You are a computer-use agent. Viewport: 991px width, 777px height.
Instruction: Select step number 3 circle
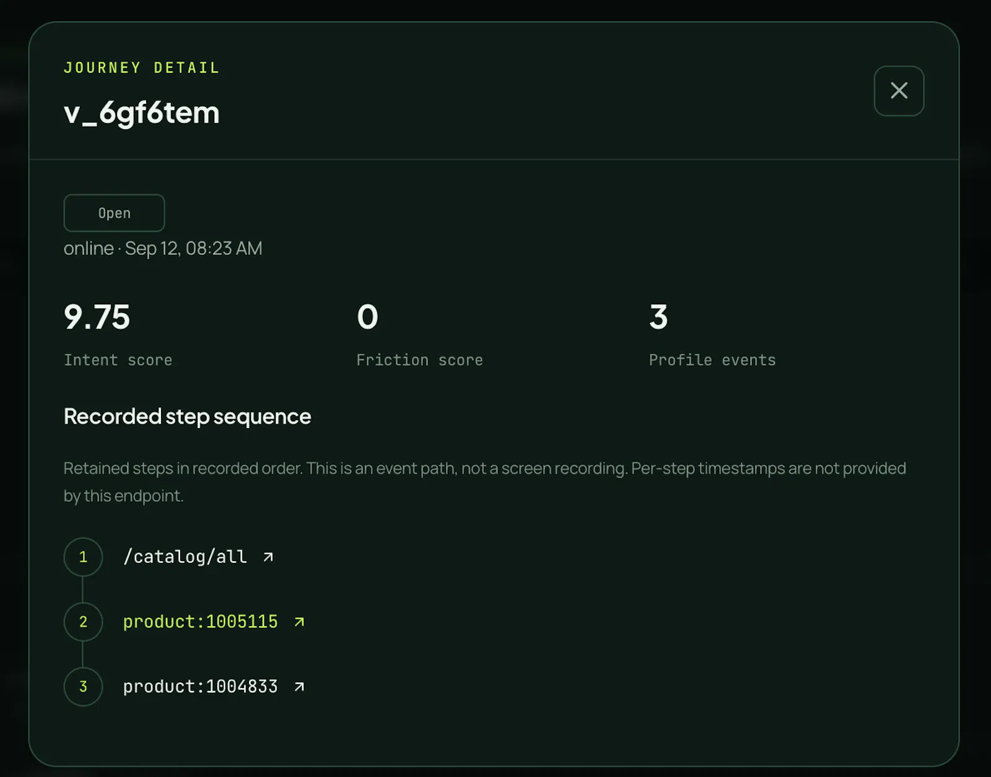(x=83, y=687)
